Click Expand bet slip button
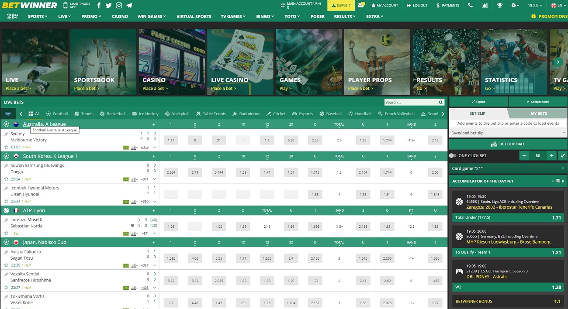The width and height of the screenshot is (568, 309). [x=478, y=102]
